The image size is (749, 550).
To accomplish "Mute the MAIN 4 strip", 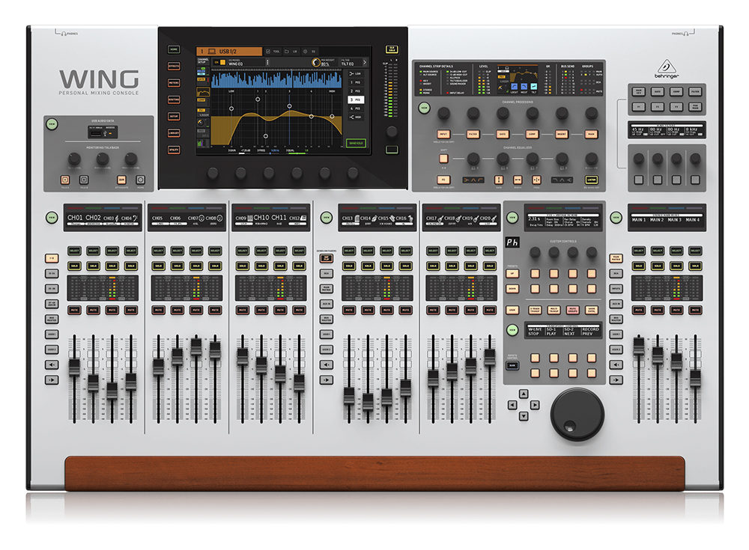I will 695,310.
